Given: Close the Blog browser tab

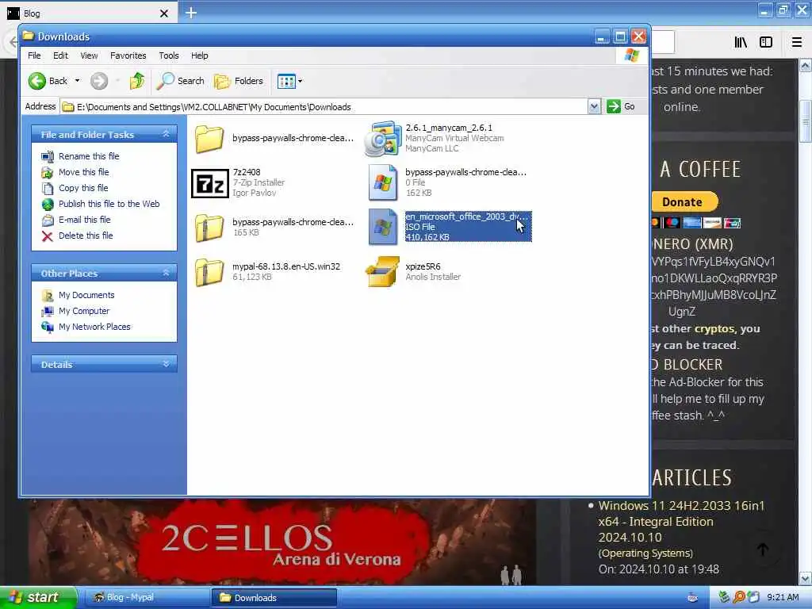Looking at the screenshot, I should (x=163, y=13).
